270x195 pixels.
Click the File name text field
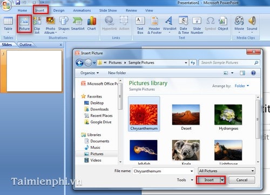pos(161,171)
